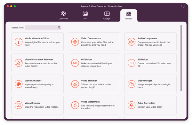
Task: Click the Color Correction sun icon
Action: pyautogui.click(x=132, y=105)
